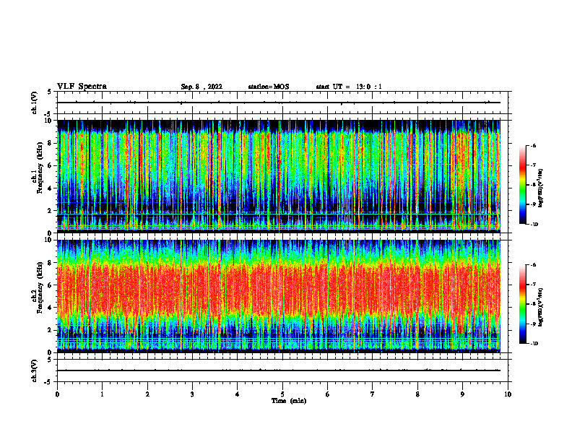This screenshot has height=442, width=572.
Task: Click the ch.1 frequency axis tick "8"
Action: pos(51,143)
